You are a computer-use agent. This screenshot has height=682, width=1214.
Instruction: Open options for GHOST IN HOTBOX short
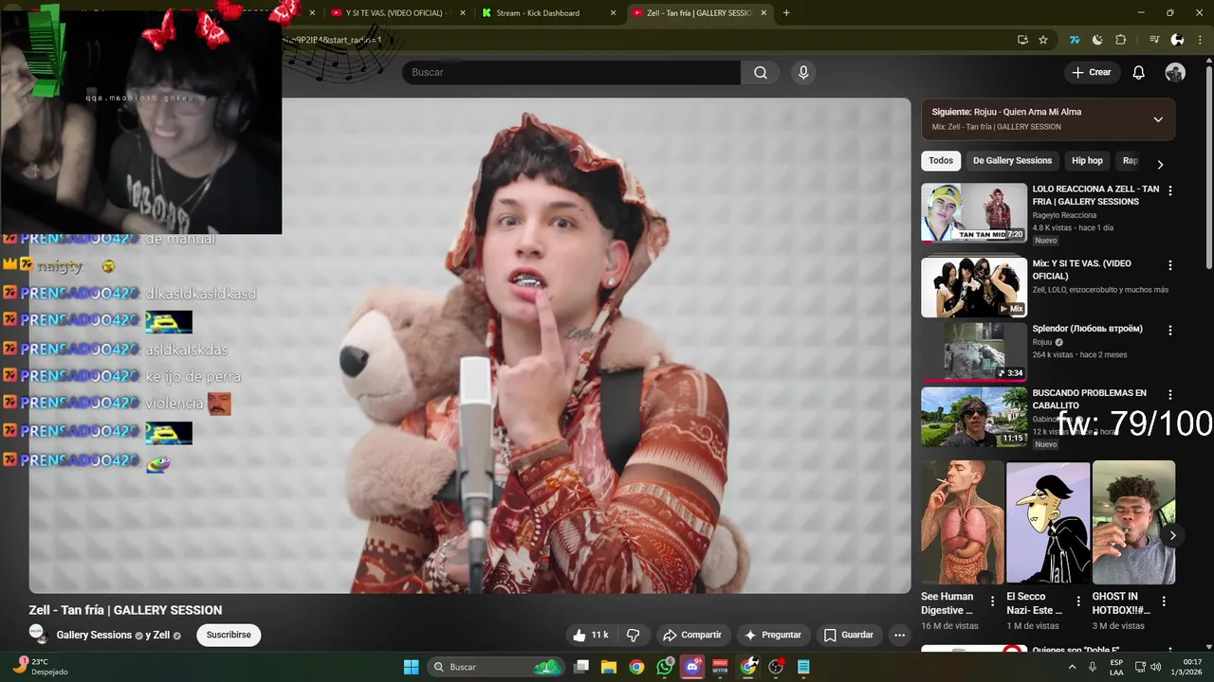[1164, 601]
